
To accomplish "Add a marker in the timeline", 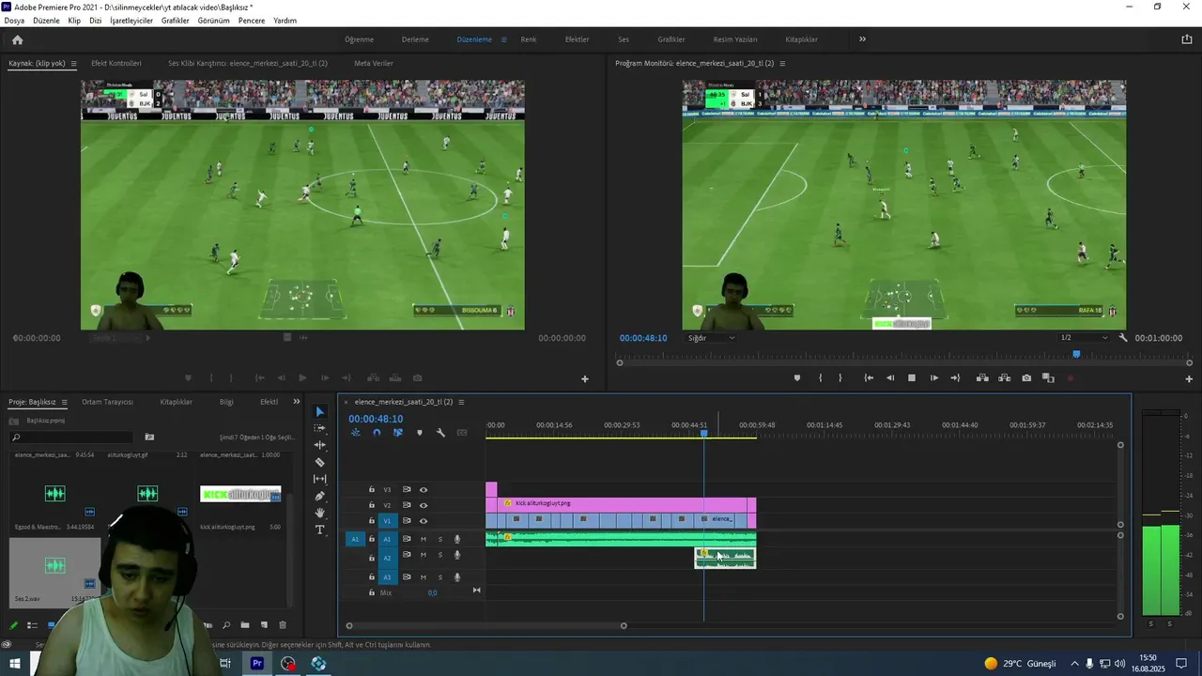I will 419,433.
